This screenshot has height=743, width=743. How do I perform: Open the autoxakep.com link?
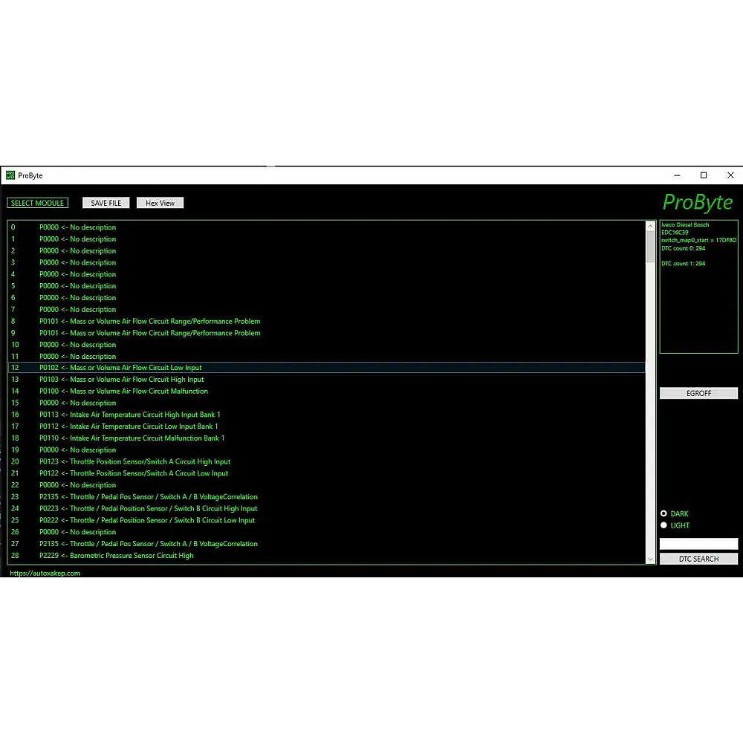click(45, 573)
